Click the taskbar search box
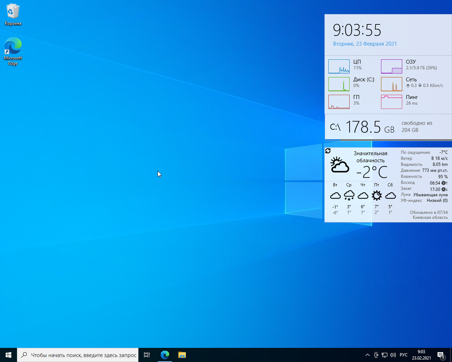452x362 pixels. (78, 355)
